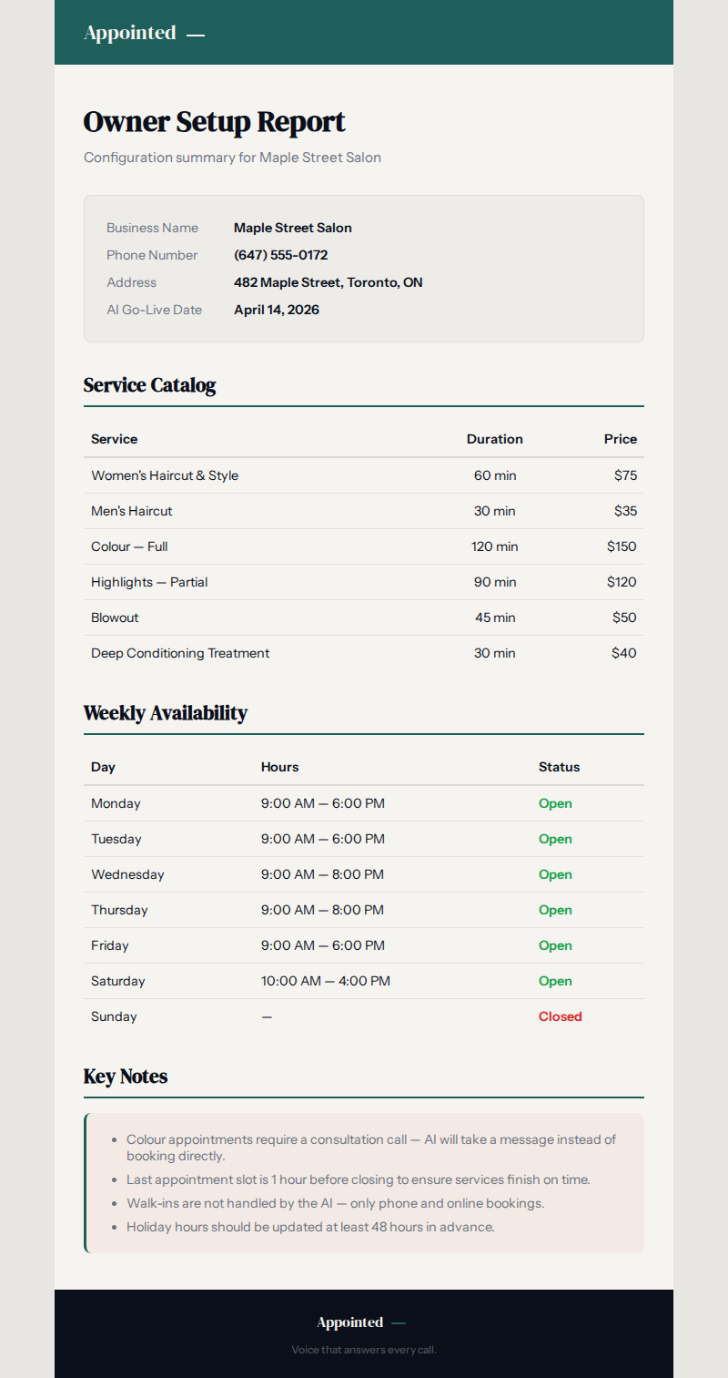Click address 482 Maple Street, Toronto, ON

point(328,282)
